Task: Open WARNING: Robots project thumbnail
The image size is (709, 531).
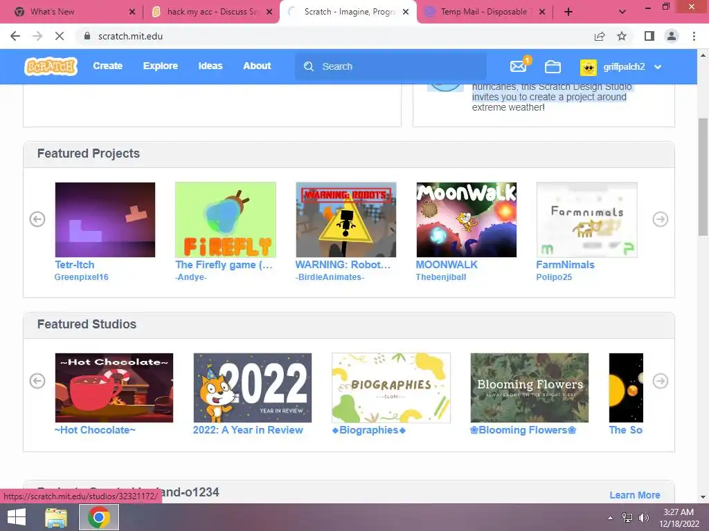Action: 346,220
